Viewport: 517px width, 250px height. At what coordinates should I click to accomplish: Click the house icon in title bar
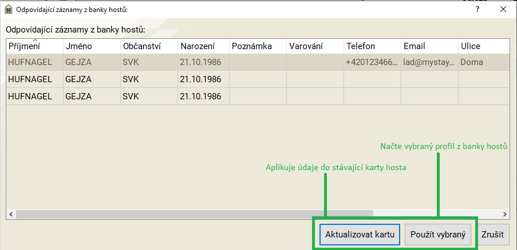click(x=8, y=9)
